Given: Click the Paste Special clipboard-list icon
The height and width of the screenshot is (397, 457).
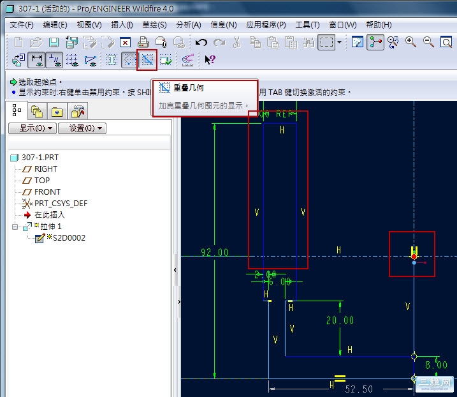Looking at the screenshot, I should (291, 42).
